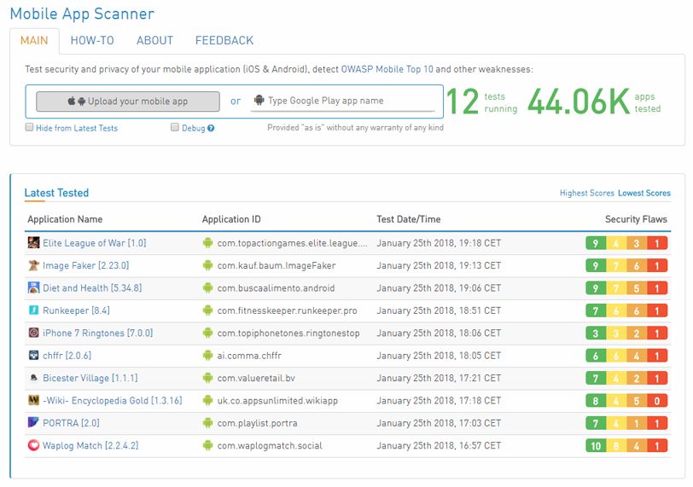Go to the FEEDBACK tab

(x=224, y=40)
